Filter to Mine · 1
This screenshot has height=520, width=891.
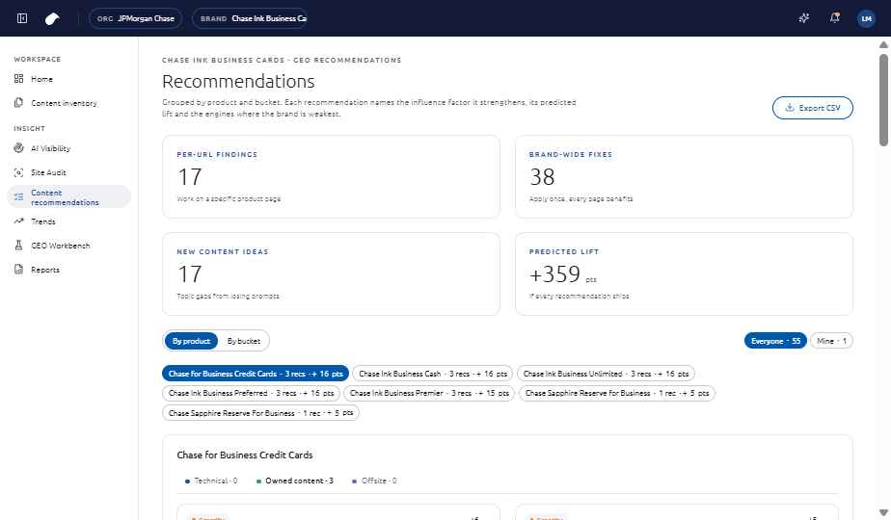click(831, 341)
